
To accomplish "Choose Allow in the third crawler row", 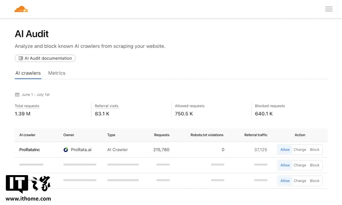I will (285, 181).
